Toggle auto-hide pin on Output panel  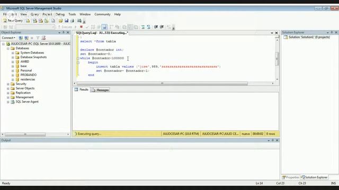click(x=273, y=140)
